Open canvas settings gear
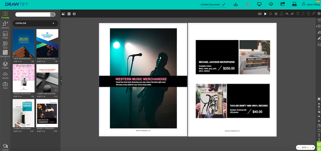Screen dimensions: 321x151 coord(319,14)
